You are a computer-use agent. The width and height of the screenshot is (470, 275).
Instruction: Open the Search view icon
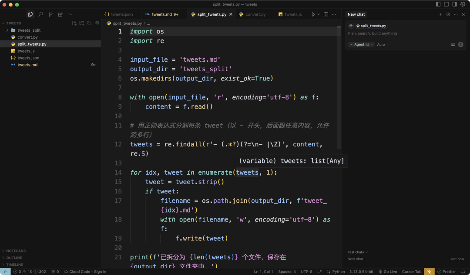pyautogui.click(x=40, y=14)
